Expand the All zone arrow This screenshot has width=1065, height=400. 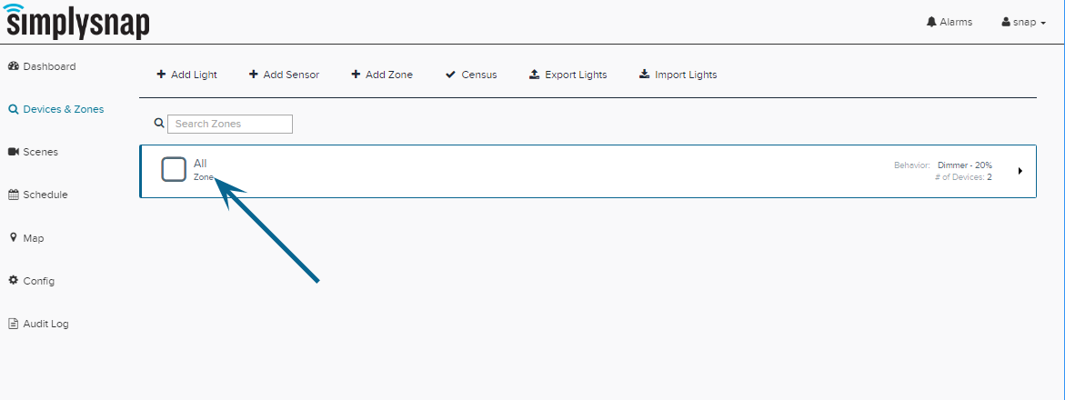1020,171
